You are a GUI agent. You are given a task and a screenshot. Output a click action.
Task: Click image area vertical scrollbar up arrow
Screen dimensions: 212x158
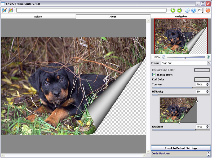coord(148,21)
